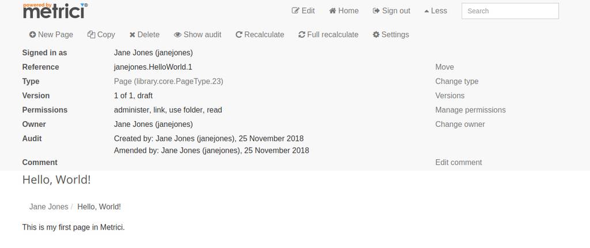
Task: Click the Sign out arrow icon
Action: [376, 11]
